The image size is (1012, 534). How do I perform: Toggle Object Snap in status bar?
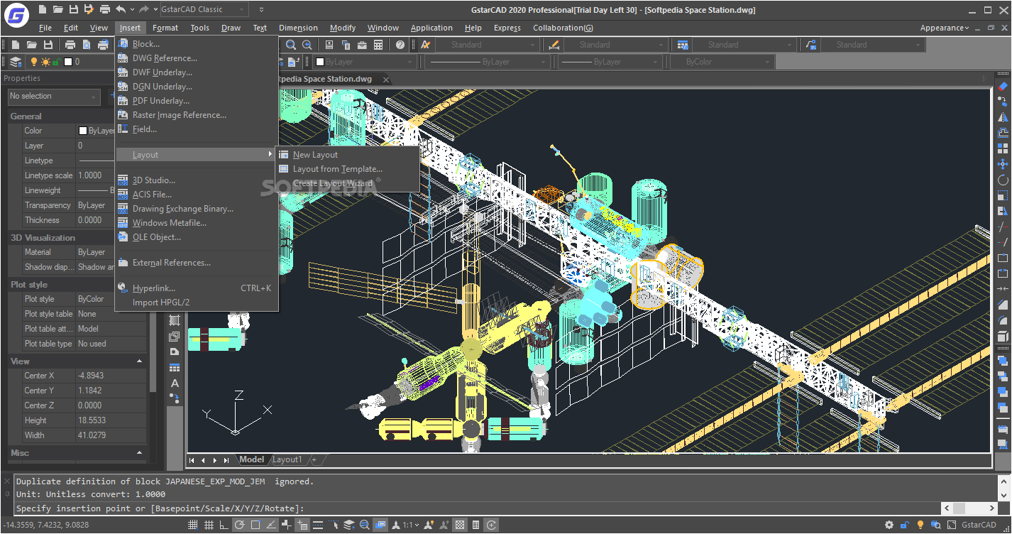(255, 525)
